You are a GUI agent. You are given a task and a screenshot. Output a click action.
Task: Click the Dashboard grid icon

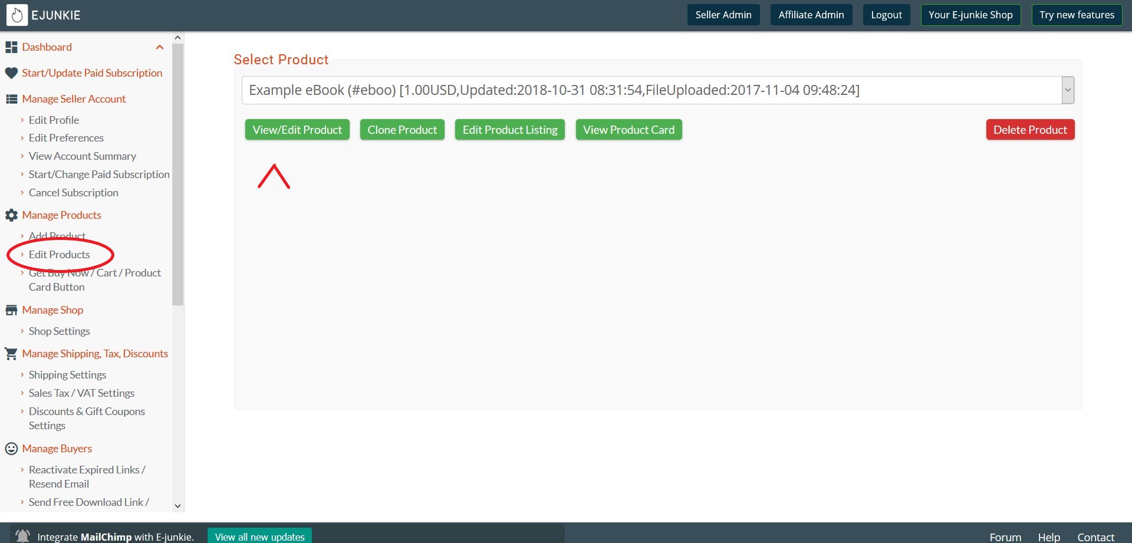pos(11,47)
